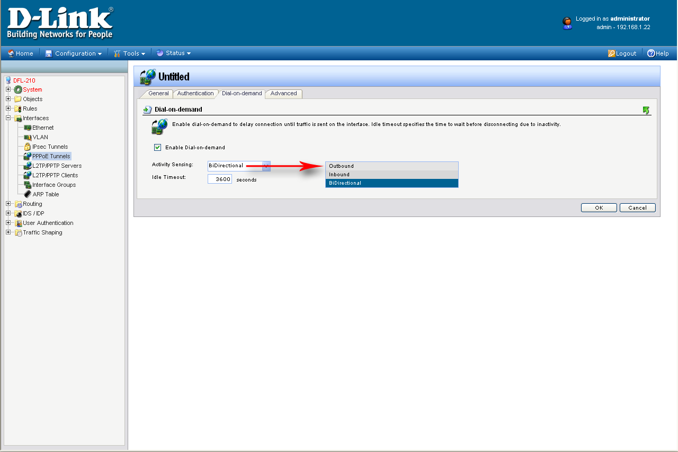Click the green arrow icon in Dial-on-demand header
Viewport: 678px width, 452px height.
[646, 110]
